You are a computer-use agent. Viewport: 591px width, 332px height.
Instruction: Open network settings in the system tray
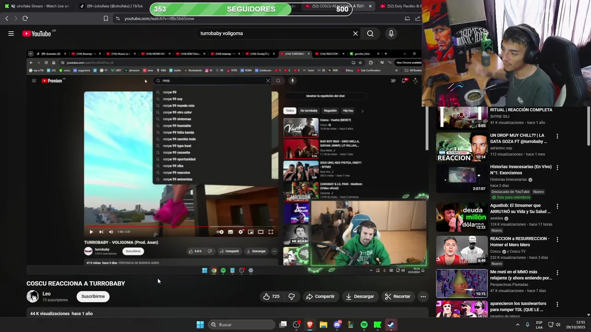point(551,325)
